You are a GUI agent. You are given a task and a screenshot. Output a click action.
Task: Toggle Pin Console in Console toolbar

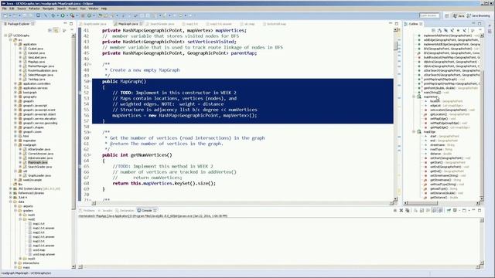pyautogui.click(x=449, y=210)
